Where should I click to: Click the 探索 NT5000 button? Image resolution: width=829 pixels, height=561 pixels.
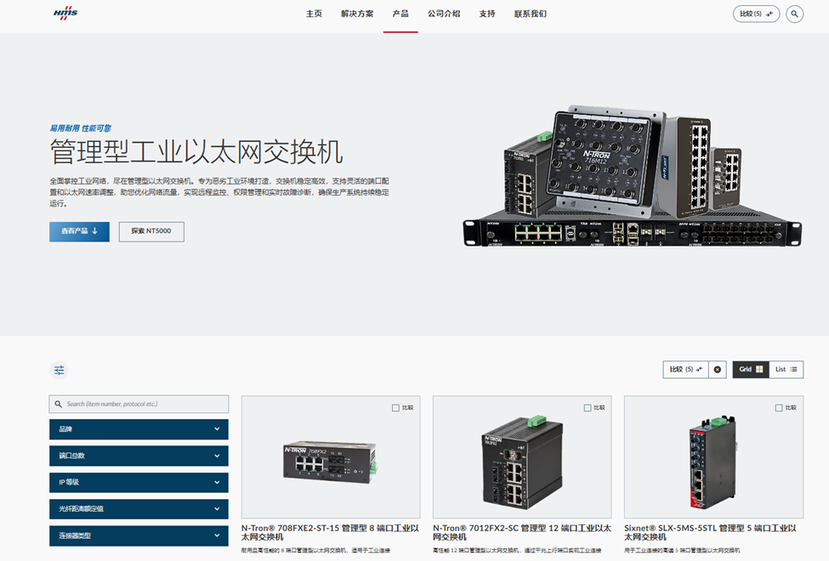click(151, 231)
